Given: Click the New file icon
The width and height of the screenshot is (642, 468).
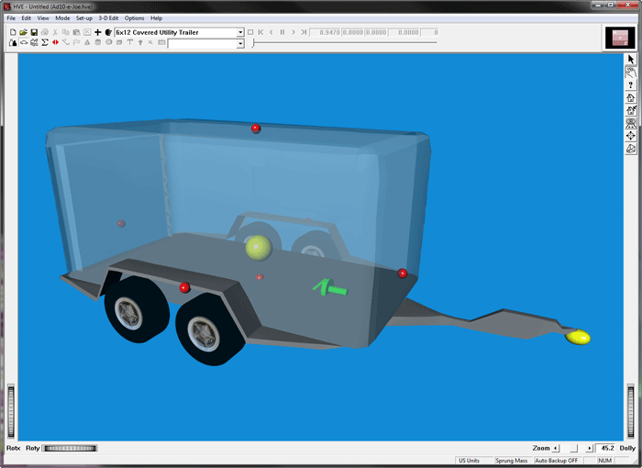Looking at the screenshot, I should coord(13,32).
